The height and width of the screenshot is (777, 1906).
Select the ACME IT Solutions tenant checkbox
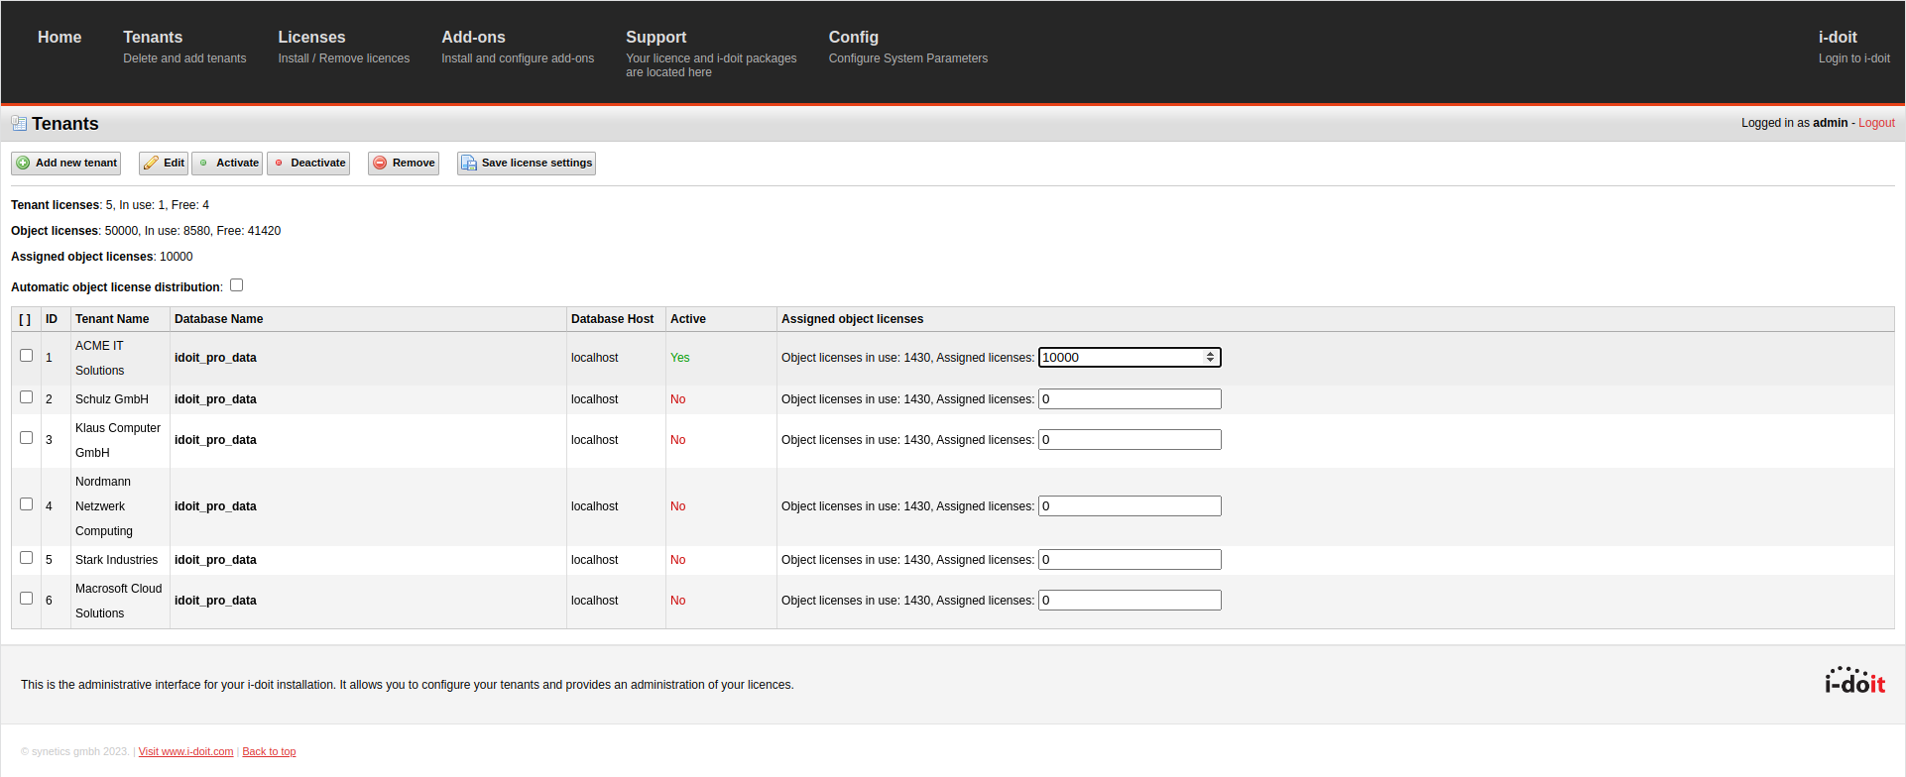[27, 356]
